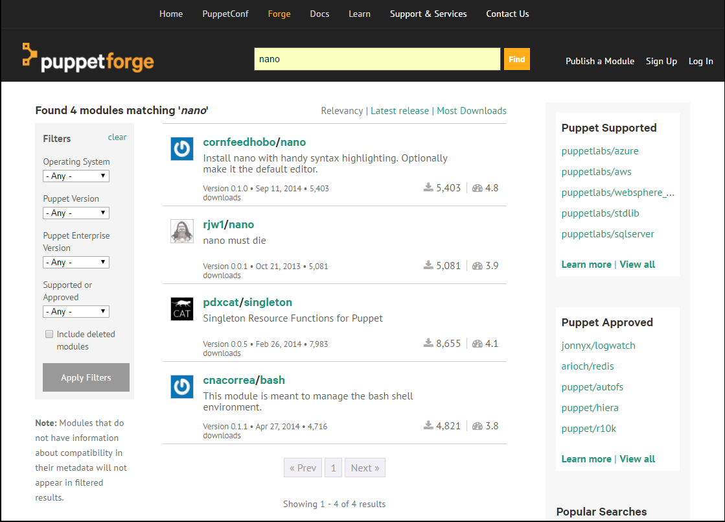725x522 pixels.
Task: Click cnacorrea module power icon
Action: [x=181, y=386]
